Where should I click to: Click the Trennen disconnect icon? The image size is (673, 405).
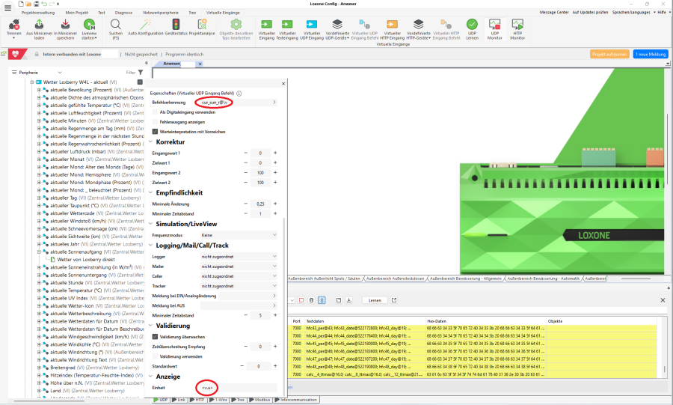pos(13,25)
